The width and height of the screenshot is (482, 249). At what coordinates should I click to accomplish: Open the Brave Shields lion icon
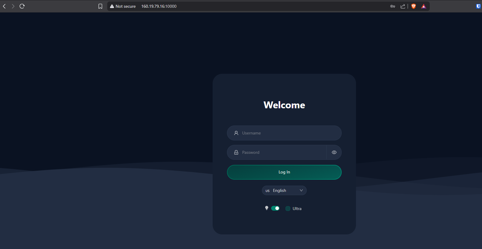coord(414,6)
